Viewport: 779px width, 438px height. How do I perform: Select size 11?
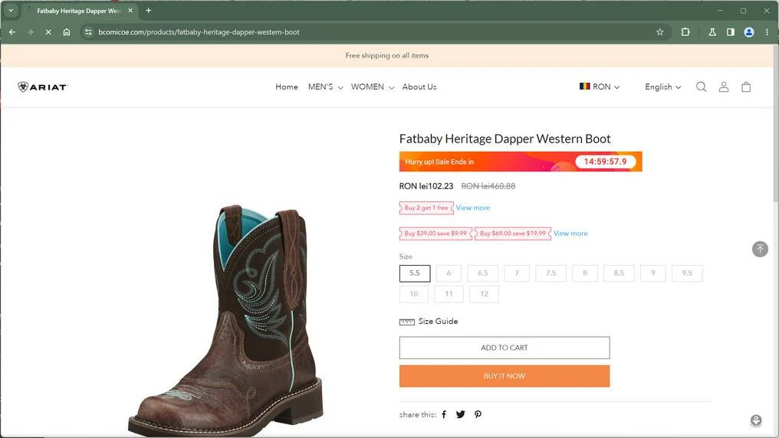pyautogui.click(x=449, y=294)
